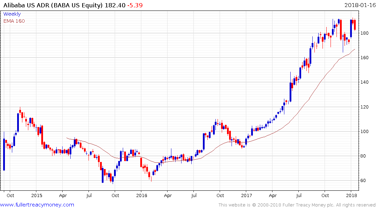Click the 'EMA 160' indicator label
The image size is (376, 210).
tap(14, 21)
